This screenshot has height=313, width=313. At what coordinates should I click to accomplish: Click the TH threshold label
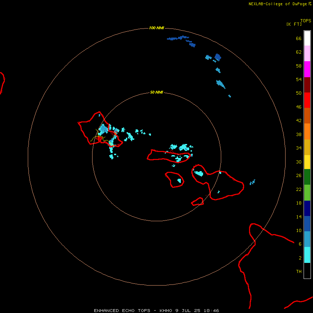[299, 272]
